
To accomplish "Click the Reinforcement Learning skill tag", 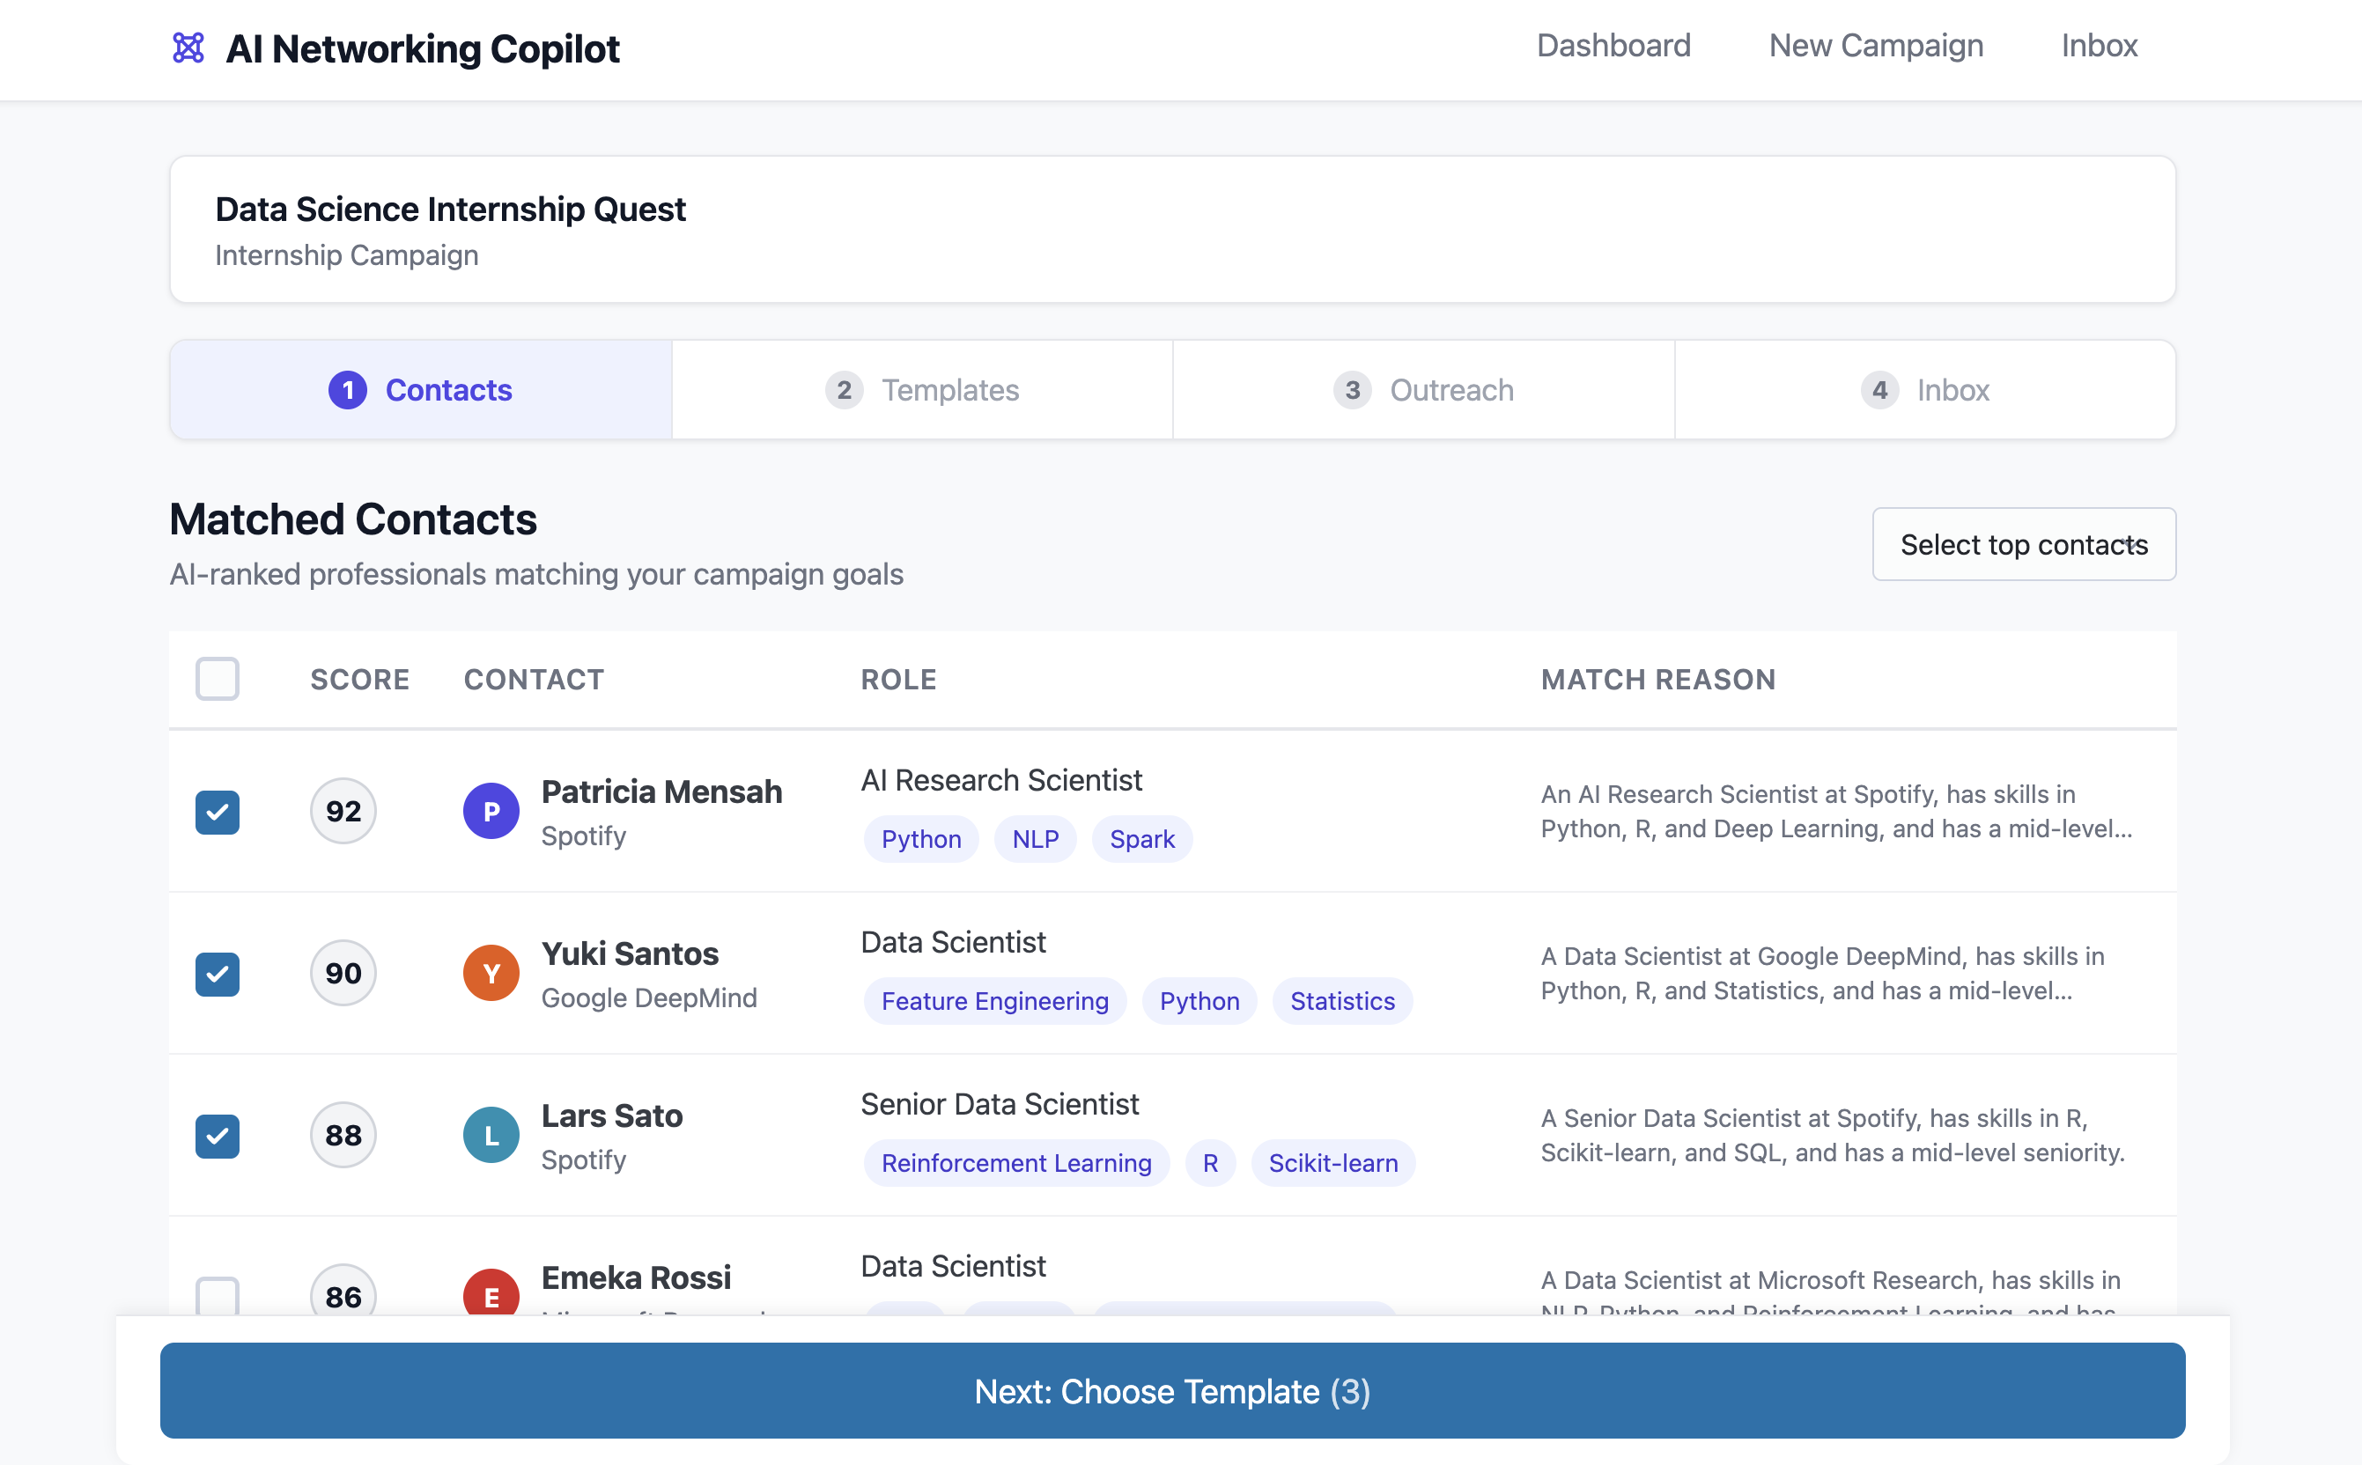I will tap(1015, 1163).
